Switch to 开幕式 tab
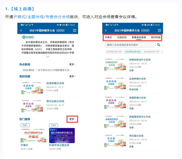This screenshot has width=182, height=159. tap(108, 37)
